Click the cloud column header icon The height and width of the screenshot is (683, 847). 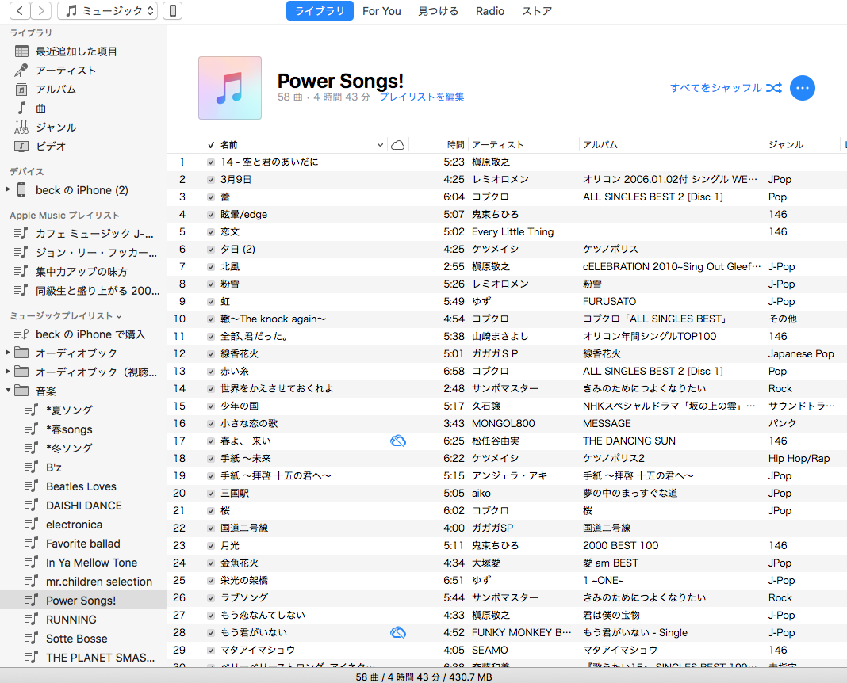pyautogui.click(x=398, y=145)
